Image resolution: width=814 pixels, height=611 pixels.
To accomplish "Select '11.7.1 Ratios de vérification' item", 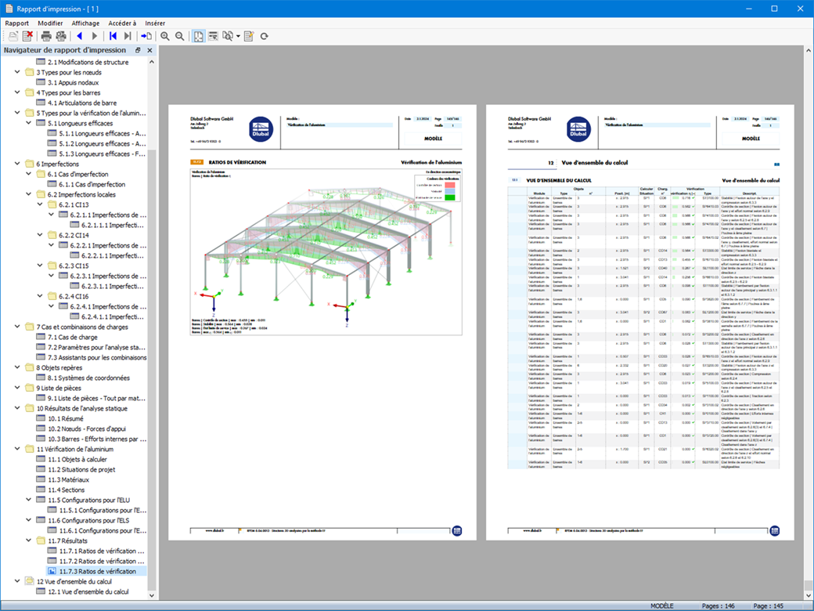I will [x=102, y=551].
